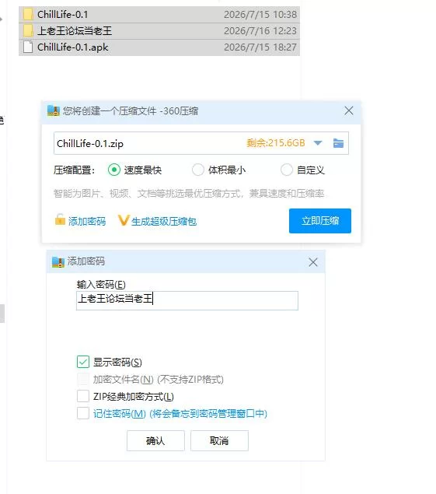436x494 pixels.
Task: Select the 速度最快 radio option
Action: tap(114, 170)
